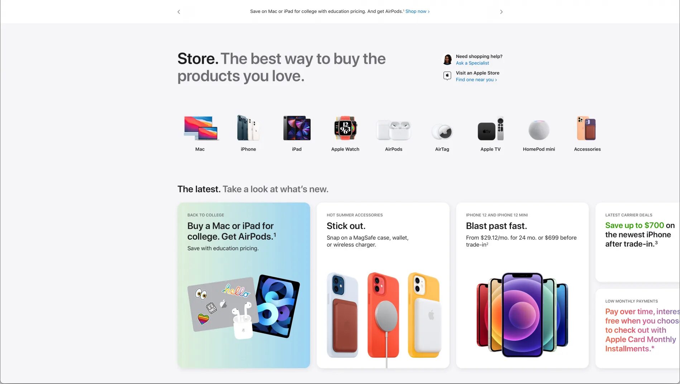Show the previous banner message arrow
Image resolution: width=680 pixels, height=384 pixels.
pyautogui.click(x=179, y=12)
